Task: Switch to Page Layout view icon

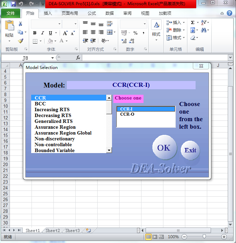Action: [x=155, y=236]
